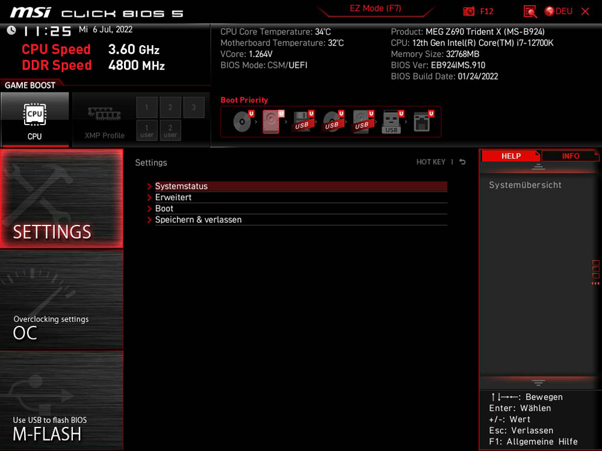Switch to EZ Mode (F7)
This screenshot has width=602, height=451.
pyautogui.click(x=375, y=8)
